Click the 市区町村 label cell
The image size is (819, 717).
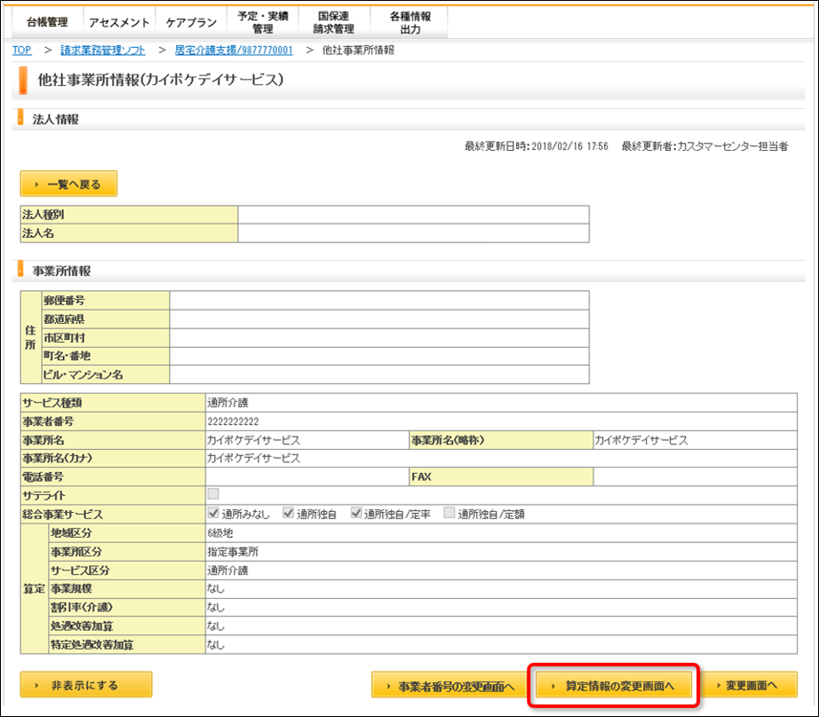pyautogui.click(x=106, y=337)
